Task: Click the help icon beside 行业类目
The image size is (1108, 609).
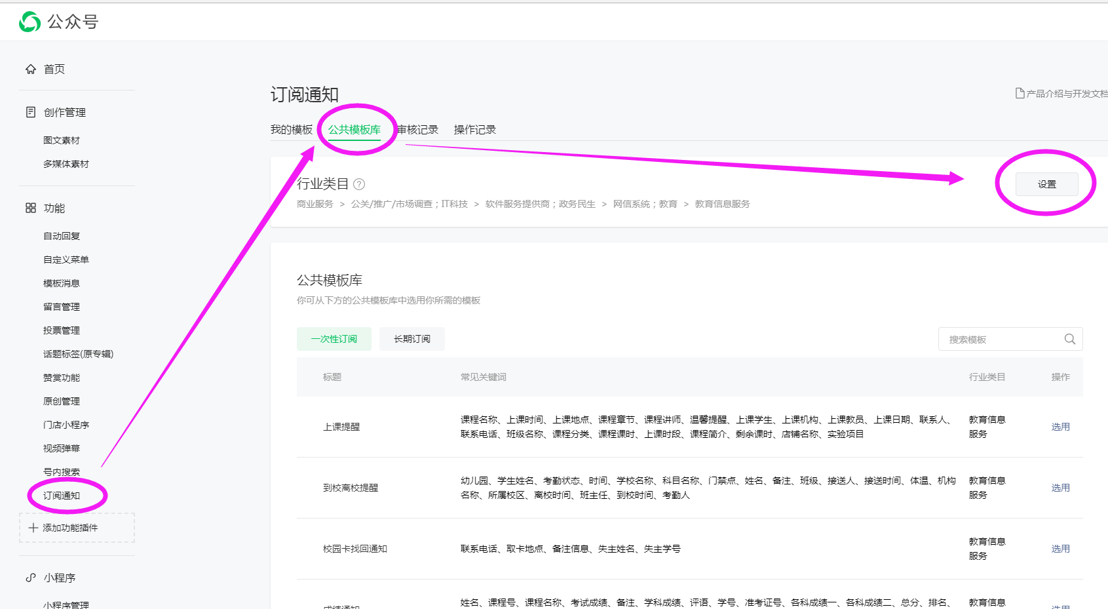Action: point(359,184)
